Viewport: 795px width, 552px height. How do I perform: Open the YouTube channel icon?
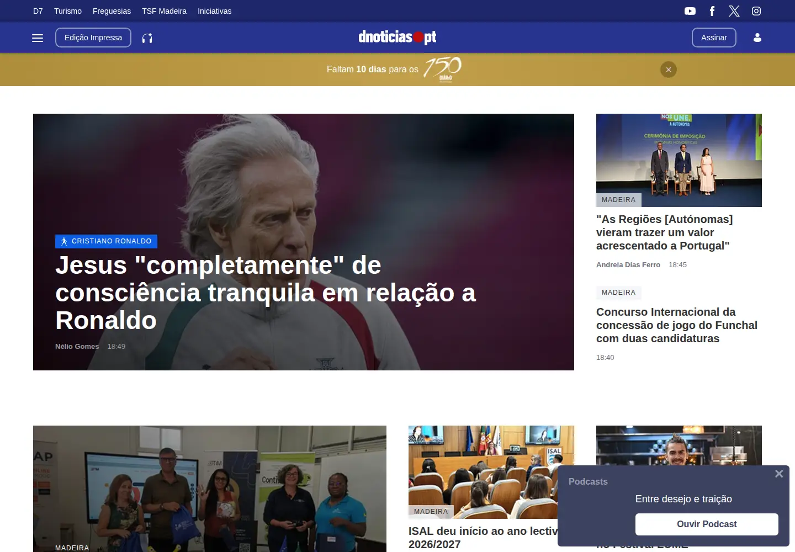point(690,11)
